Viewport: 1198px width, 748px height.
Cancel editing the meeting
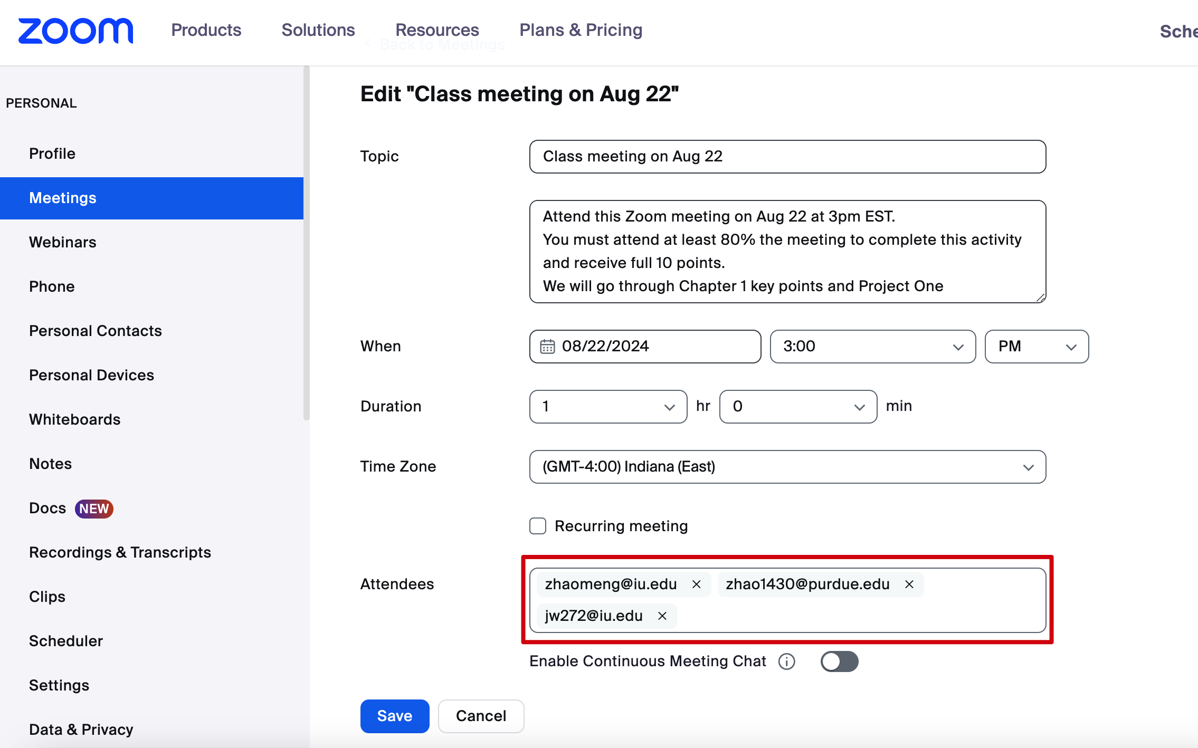(481, 716)
